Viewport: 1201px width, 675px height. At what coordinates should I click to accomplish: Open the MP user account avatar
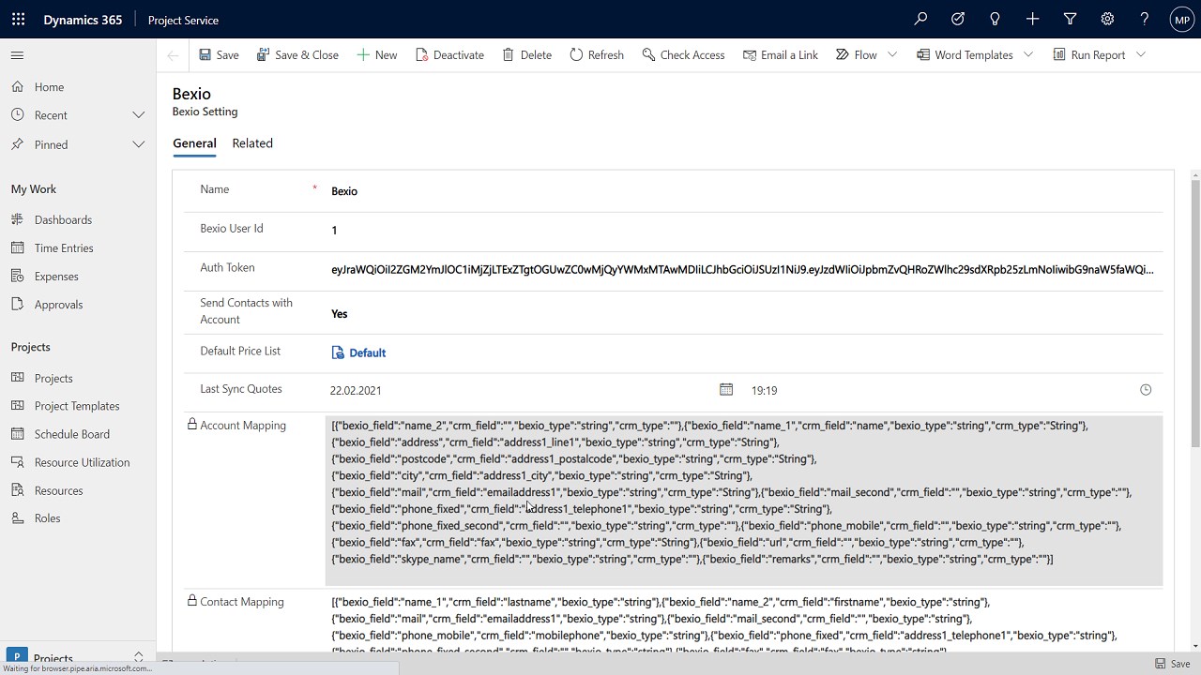pos(1181,20)
